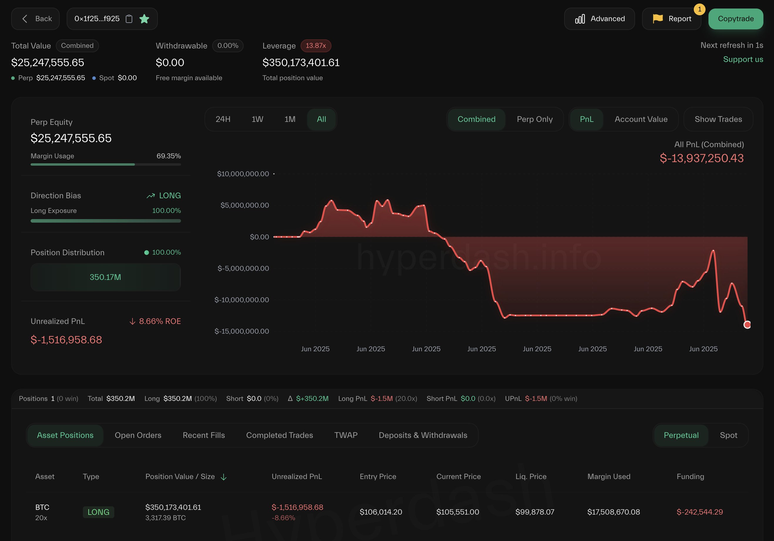Click the position value $350,173,401.61 in BTC row
This screenshot has height=541, width=774.
[173, 507]
